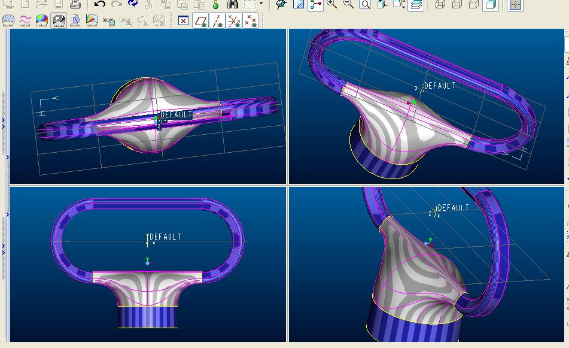Image resolution: width=569 pixels, height=348 pixels.
Task: Open the Find tool with the binoculars icon
Action: tap(232, 4)
